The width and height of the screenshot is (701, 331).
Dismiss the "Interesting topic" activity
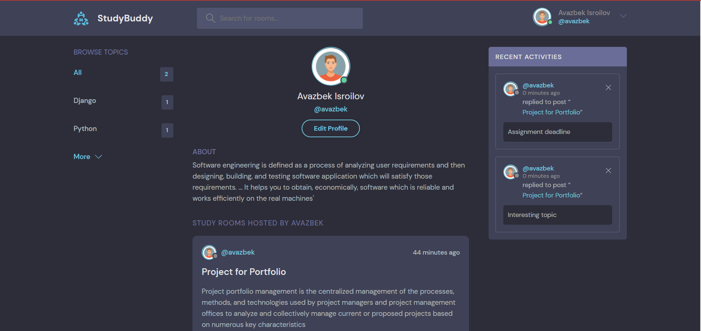coord(608,170)
